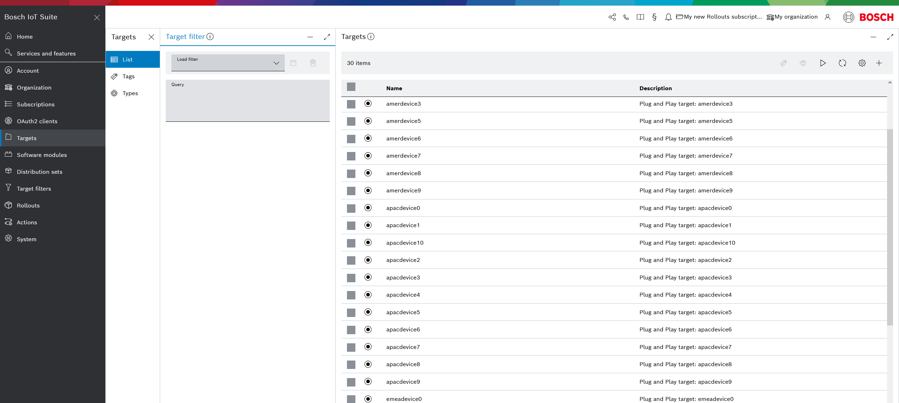This screenshot has width=899, height=403.
Task: Open the Load filter dropdown
Action: click(228, 63)
